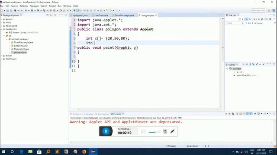Click the editor vertical scrollbar
This screenshot has height=155, width=277.
click(220, 62)
